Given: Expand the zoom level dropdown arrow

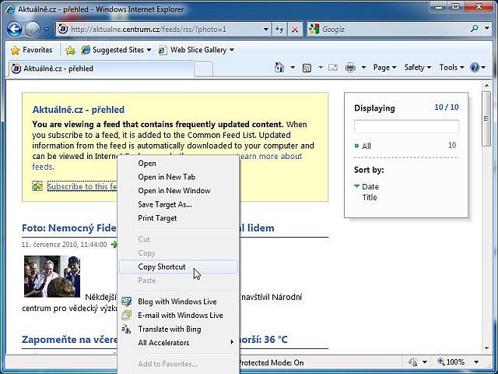Looking at the screenshot, I should (x=476, y=362).
